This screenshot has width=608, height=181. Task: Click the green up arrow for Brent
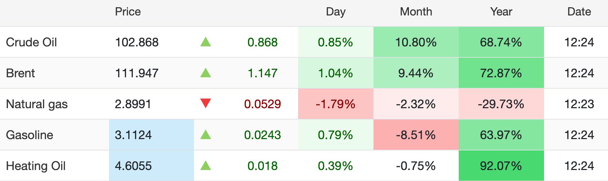pyautogui.click(x=206, y=73)
